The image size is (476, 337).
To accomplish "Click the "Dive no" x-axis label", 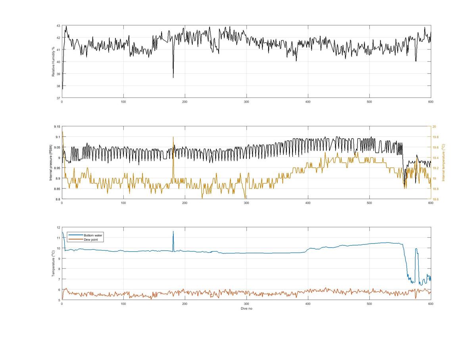I will pyautogui.click(x=246, y=308).
